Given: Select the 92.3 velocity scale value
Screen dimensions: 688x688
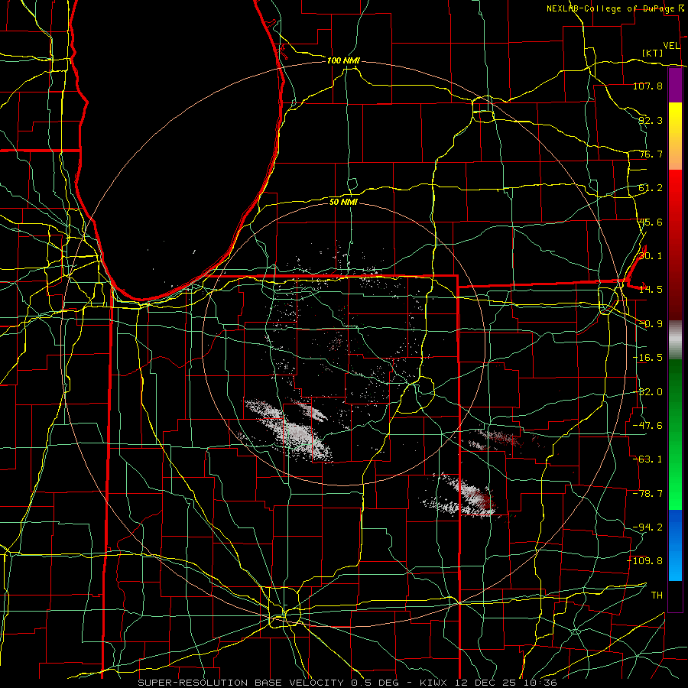Looking at the screenshot, I should click(651, 120).
